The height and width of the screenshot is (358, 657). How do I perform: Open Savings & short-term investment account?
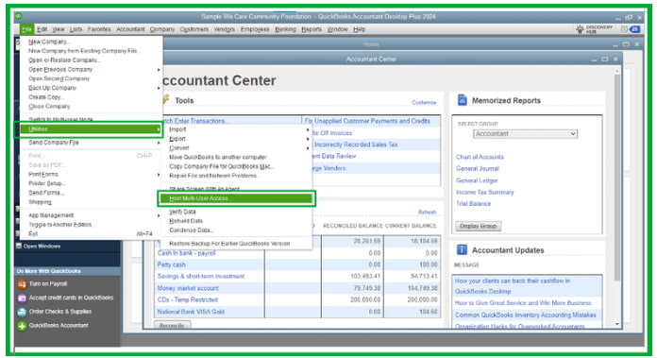[201, 276]
